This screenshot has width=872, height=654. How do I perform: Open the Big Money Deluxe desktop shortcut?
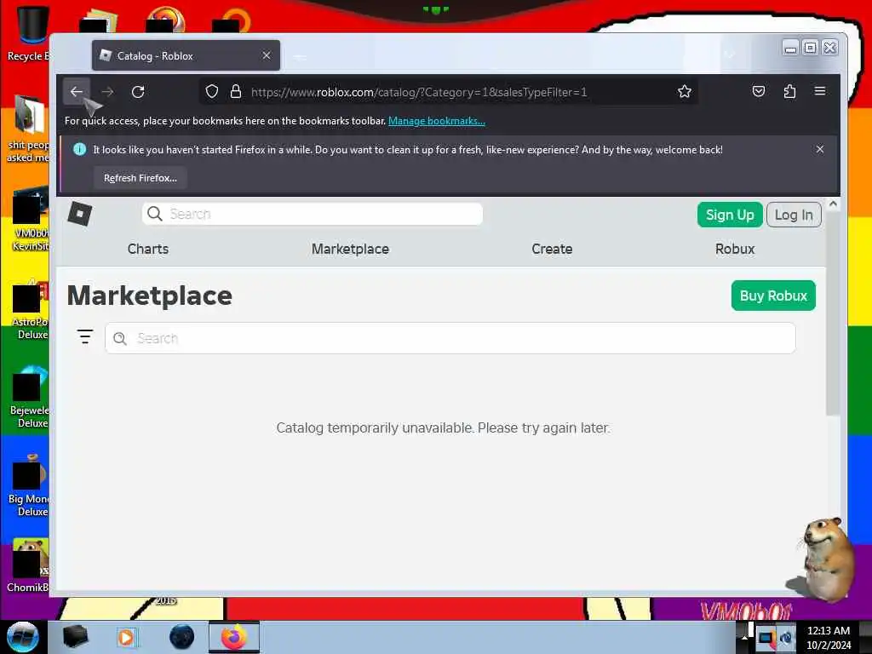(28, 485)
